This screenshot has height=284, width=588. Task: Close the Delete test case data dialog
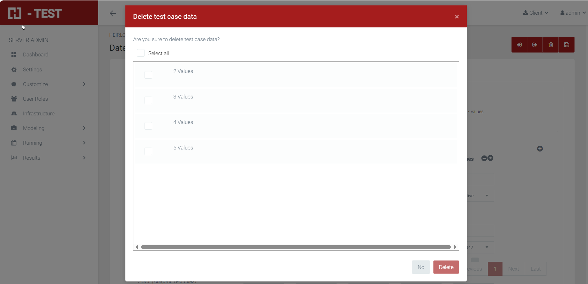[x=457, y=17]
